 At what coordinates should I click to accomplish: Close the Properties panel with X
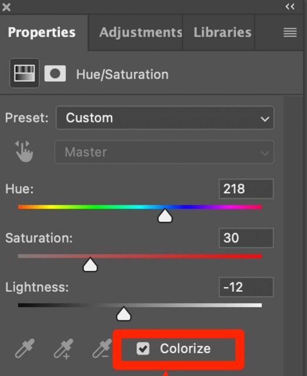(6, 7)
